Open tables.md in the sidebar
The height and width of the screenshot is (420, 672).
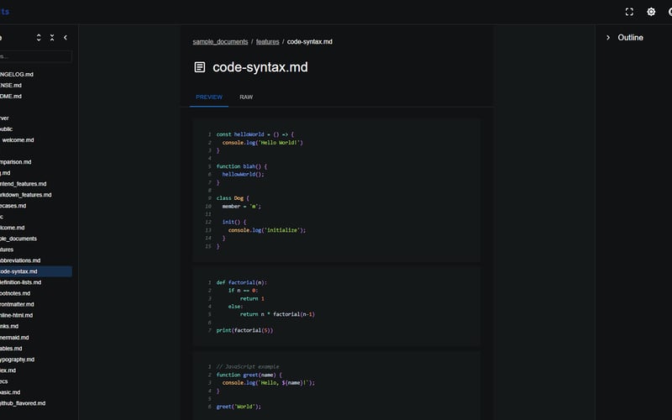tap(11, 349)
